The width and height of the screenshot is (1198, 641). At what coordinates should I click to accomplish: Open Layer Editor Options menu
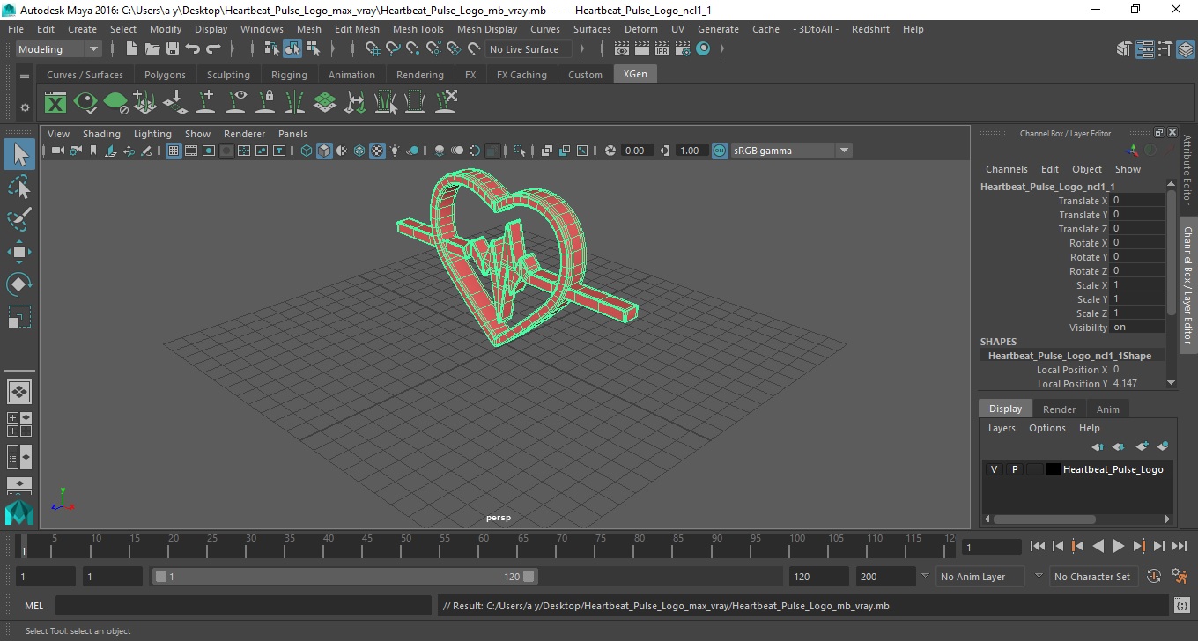coord(1047,428)
